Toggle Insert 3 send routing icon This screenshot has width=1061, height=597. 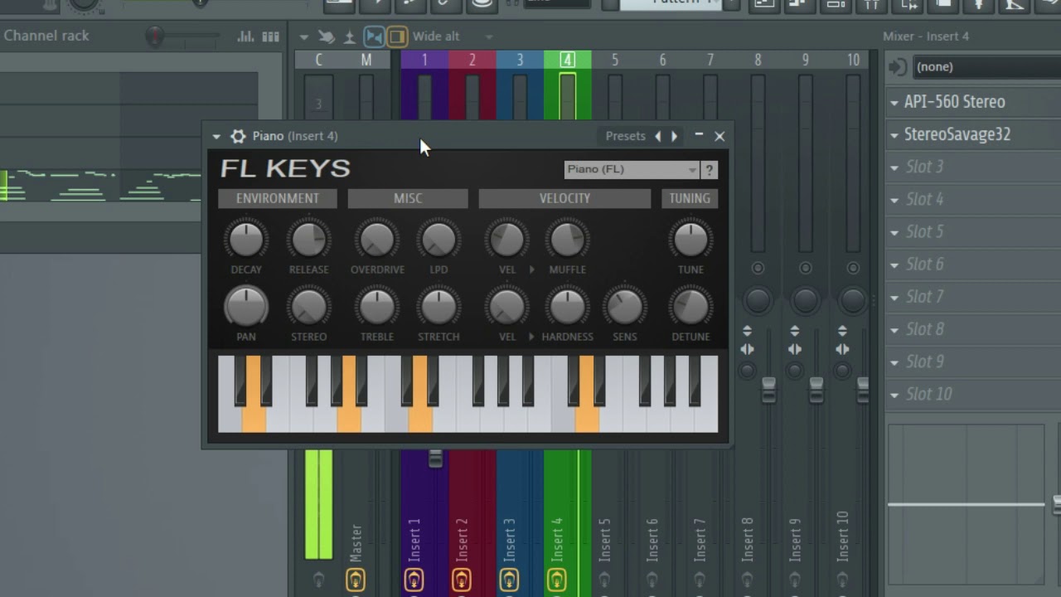coord(509,580)
